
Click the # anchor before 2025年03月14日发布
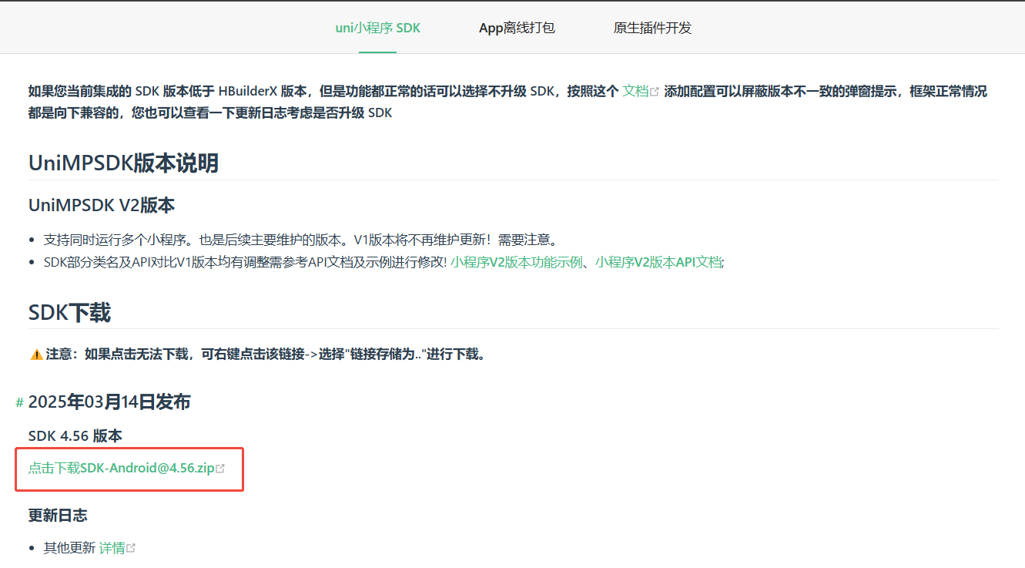[20, 402]
